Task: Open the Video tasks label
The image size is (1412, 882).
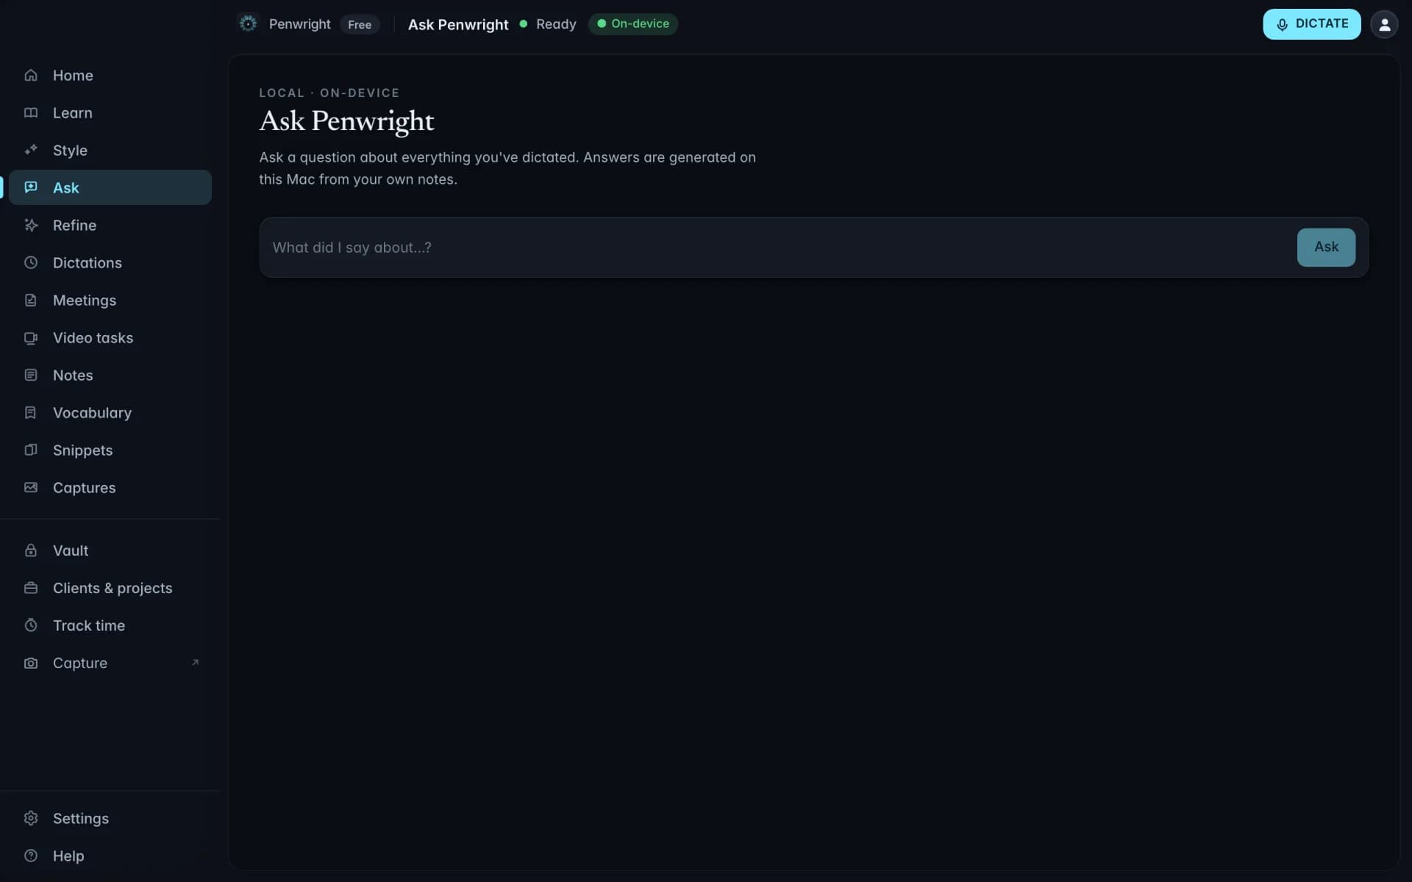Action: click(93, 337)
